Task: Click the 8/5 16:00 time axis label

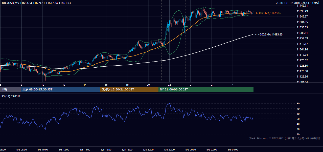Action: [x=106, y=150]
